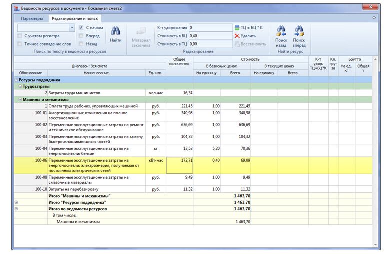Click code 100-02 in Обоснование column
This screenshot has height=255, width=388.
(41, 125)
